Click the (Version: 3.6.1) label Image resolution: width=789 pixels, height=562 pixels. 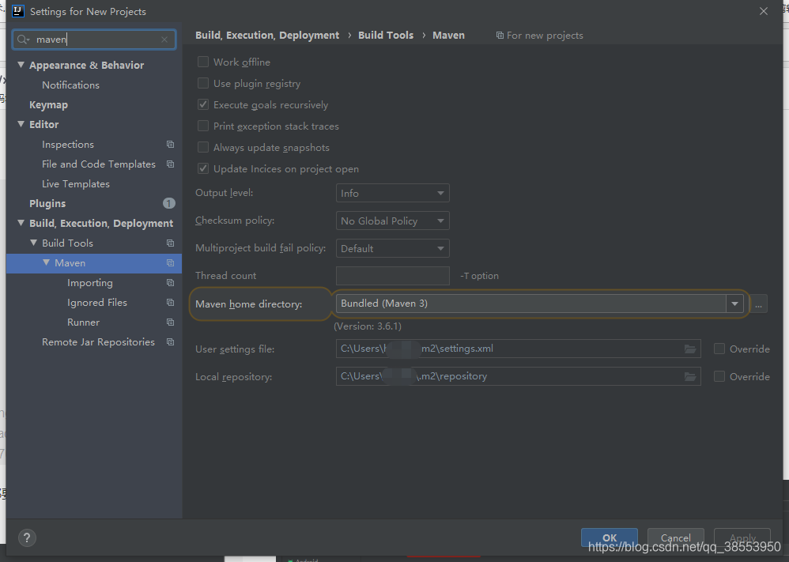(368, 326)
